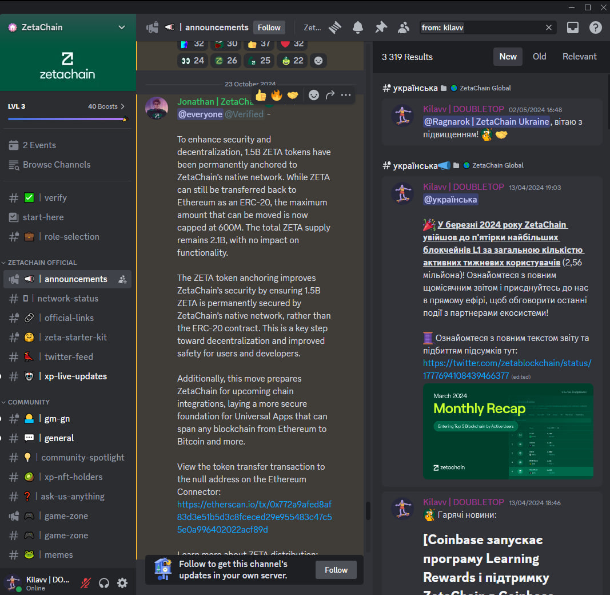Open the add reaction smiley on message toolbar
Viewport: 610px width, 595px height.
[313, 95]
